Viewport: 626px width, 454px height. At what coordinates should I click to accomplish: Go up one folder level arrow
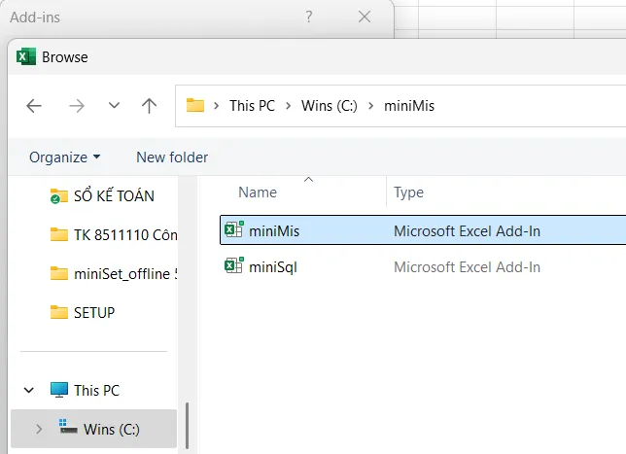[150, 106]
